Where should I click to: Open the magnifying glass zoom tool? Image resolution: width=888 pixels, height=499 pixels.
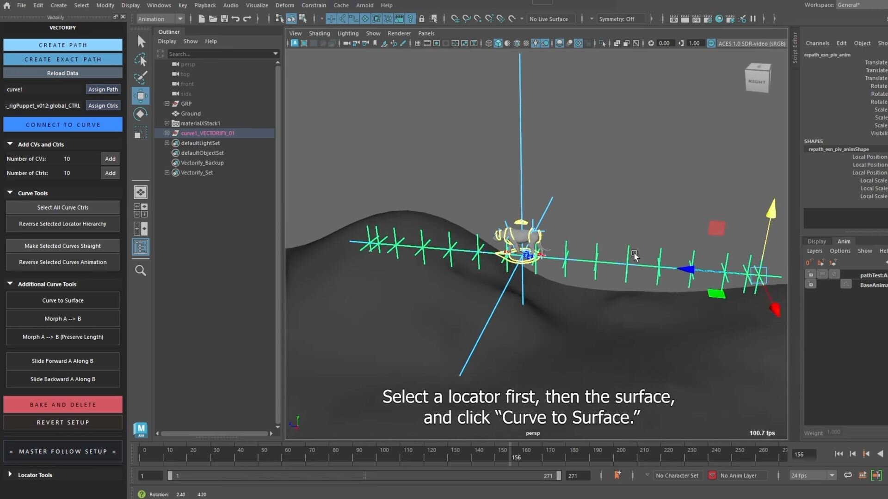click(x=141, y=271)
